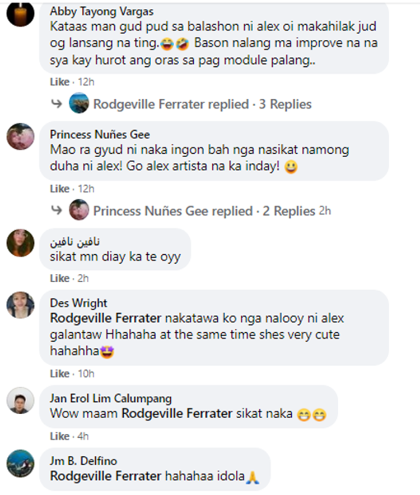
Task: Expand 2 Replies under Princess's comment
Action: (x=289, y=211)
